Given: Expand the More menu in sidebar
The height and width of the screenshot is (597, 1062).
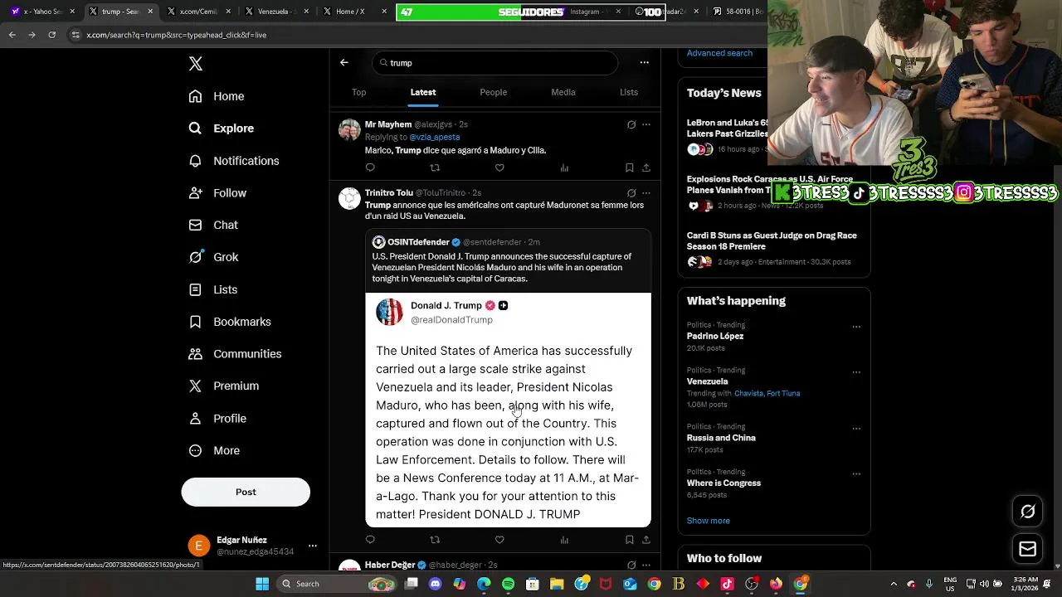Looking at the screenshot, I should coord(214,450).
